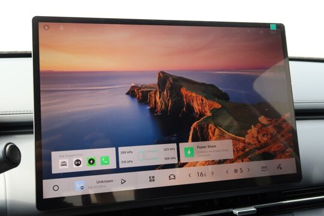
Task: Open the vehicle settings car icon
Action: point(172,177)
